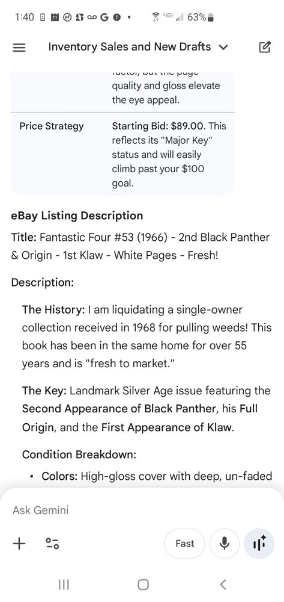Viewport: 284px width, 602px height.
Task: Tap the Price Strategy table row label
Action: click(x=52, y=126)
